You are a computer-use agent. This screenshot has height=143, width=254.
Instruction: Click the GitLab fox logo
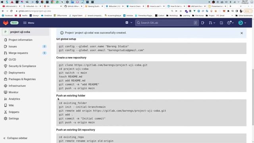point(6,23)
